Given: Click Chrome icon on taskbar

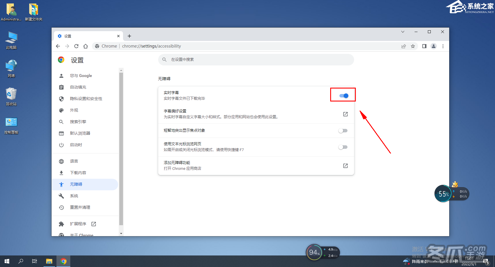Looking at the screenshot, I should click(x=63, y=261).
